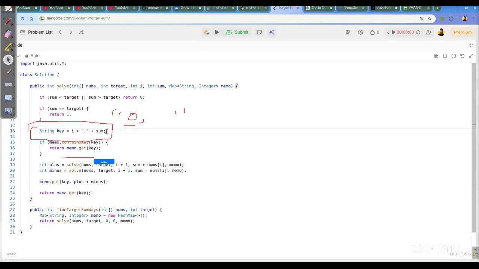Click 'import java.util.*;' line
The width and height of the screenshot is (479, 269).
coord(43,64)
